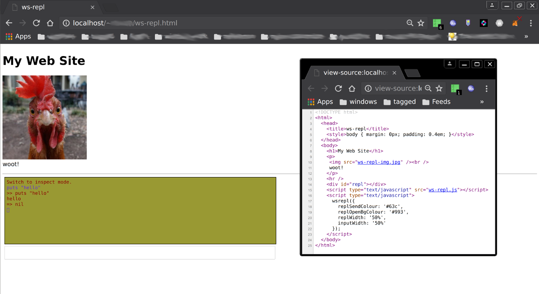Screen dimensions: 539x294
Task: Open green extension with badge 1
Action: 456,89
